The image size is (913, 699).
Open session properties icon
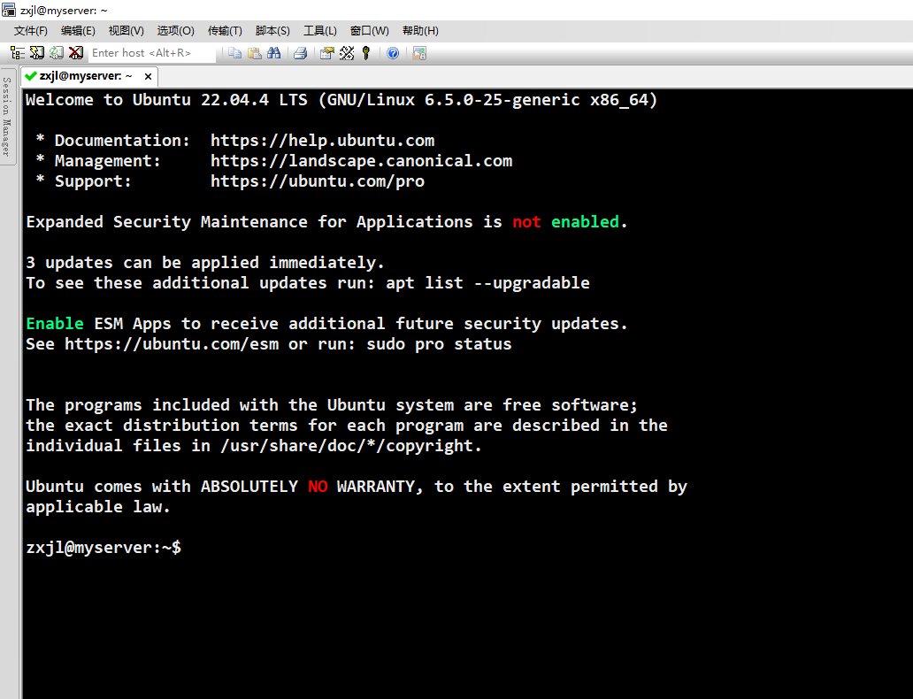pyautogui.click(x=326, y=52)
